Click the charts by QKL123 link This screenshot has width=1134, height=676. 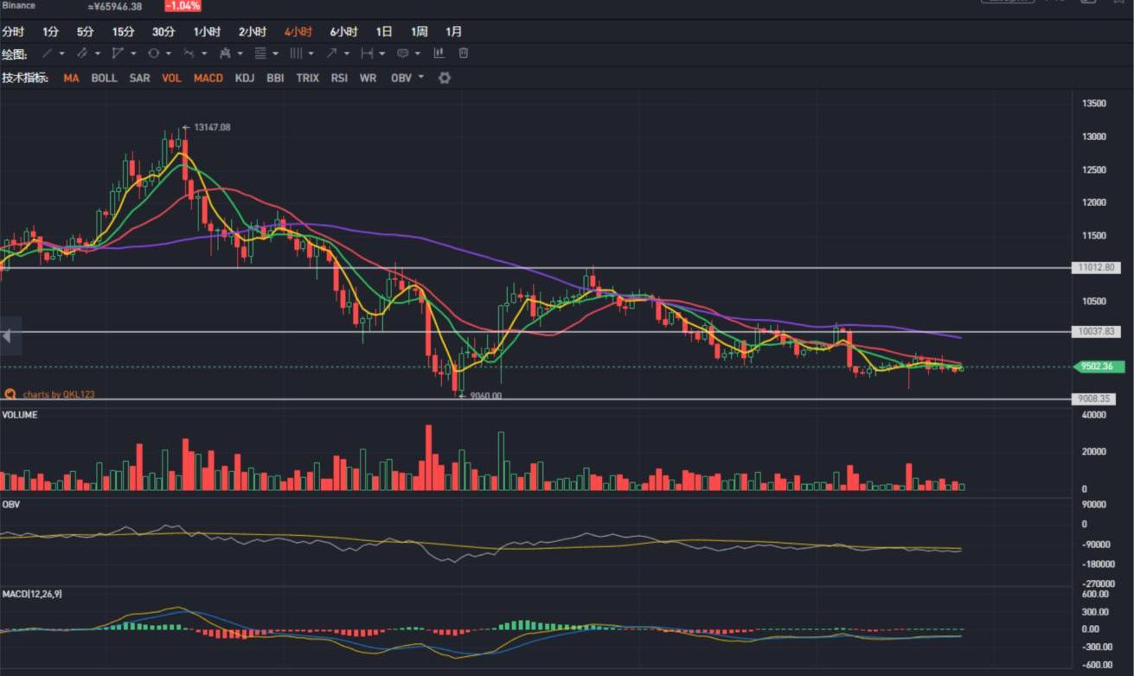[x=58, y=394]
